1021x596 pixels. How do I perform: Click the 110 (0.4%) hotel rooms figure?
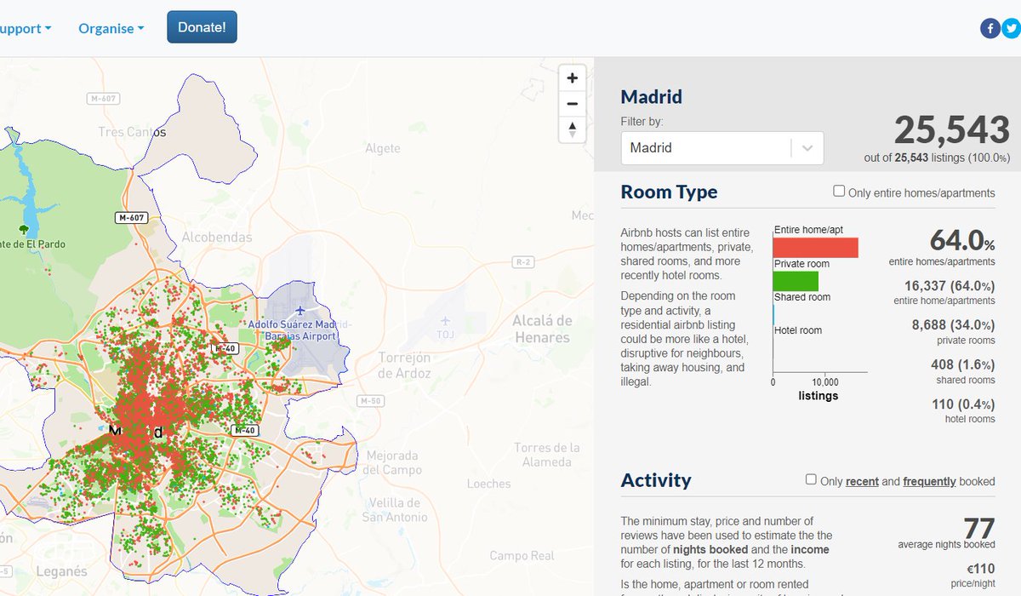tap(963, 404)
